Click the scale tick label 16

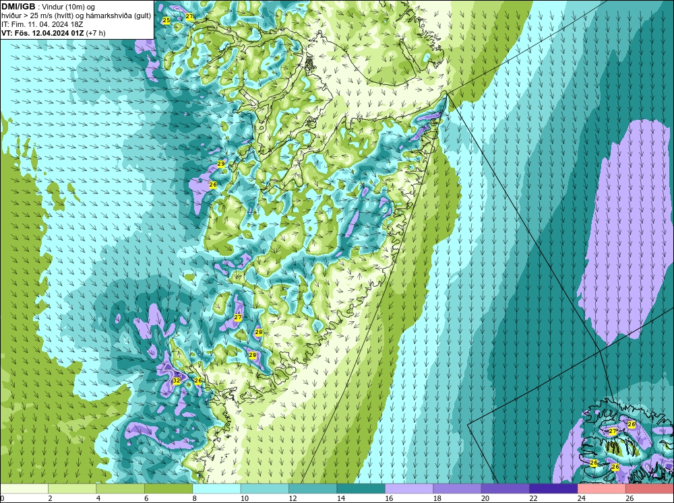coord(389,498)
